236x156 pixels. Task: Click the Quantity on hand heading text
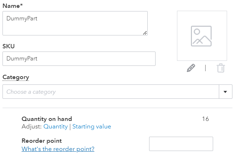pyautogui.click(x=47, y=119)
